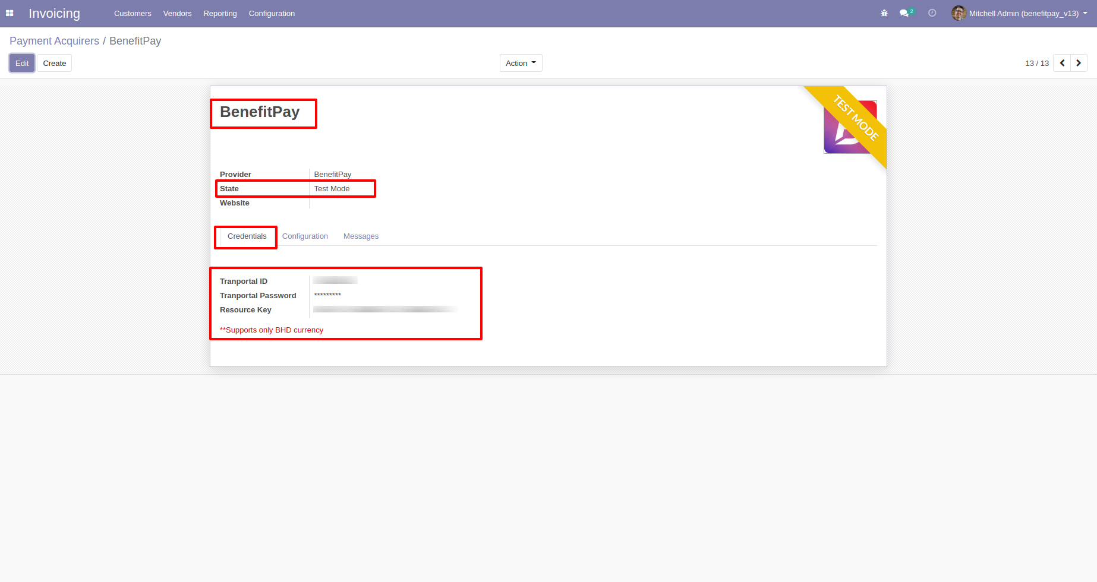This screenshot has width=1097, height=582.
Task: Click the Edit button
Action: pyautogui.click(x=22, y=63)
